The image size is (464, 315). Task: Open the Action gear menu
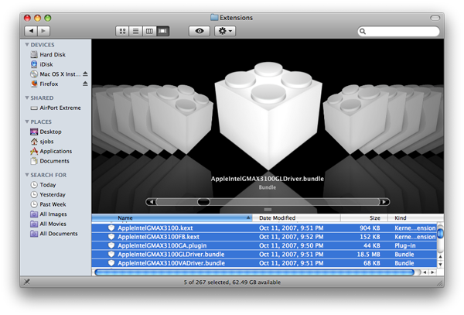(225, 31)
